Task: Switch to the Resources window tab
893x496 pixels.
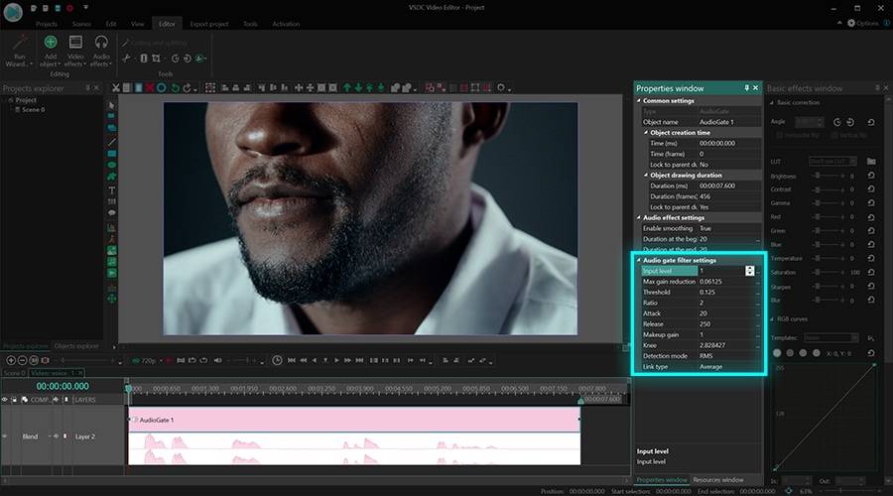Action: click(718, 480)
